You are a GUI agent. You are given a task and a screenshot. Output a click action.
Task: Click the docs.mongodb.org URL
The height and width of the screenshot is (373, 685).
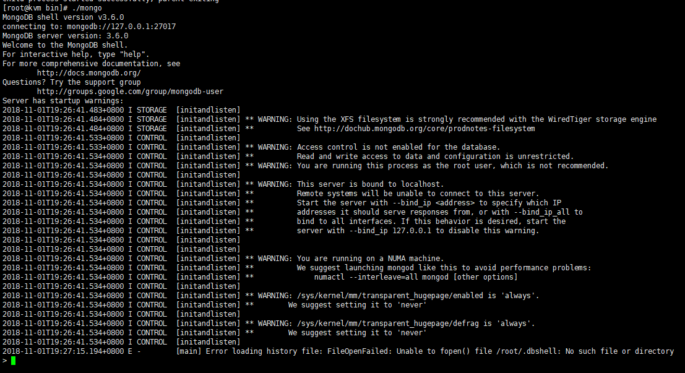click(x=88, y=73)
